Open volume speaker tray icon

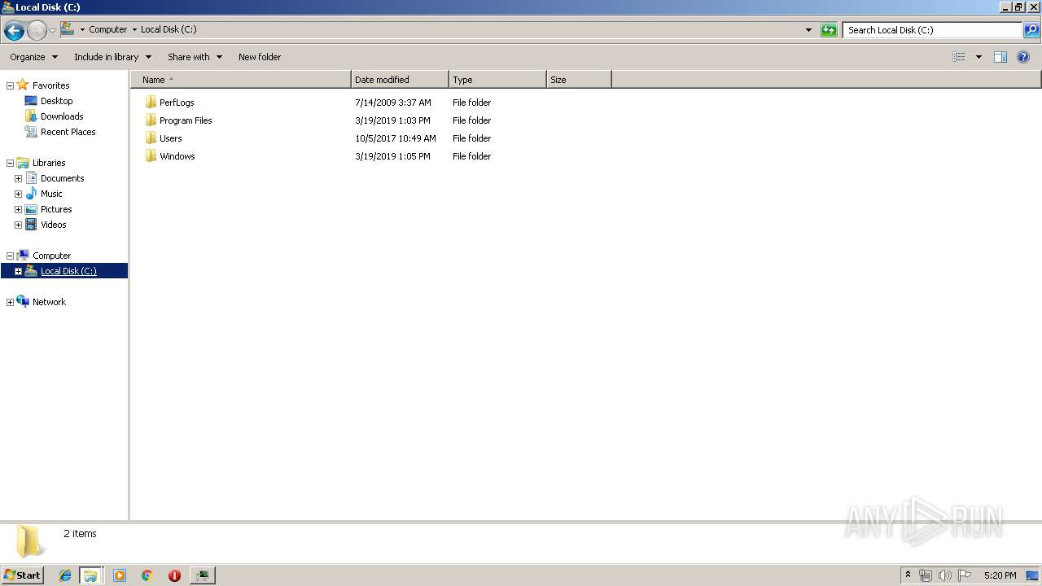[945, 575]
